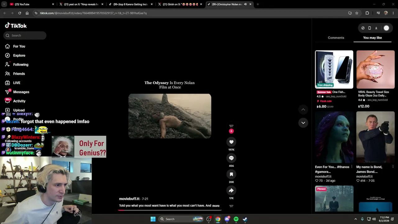Follow moviebuff.tt with the red plus button

click(231, 131)
